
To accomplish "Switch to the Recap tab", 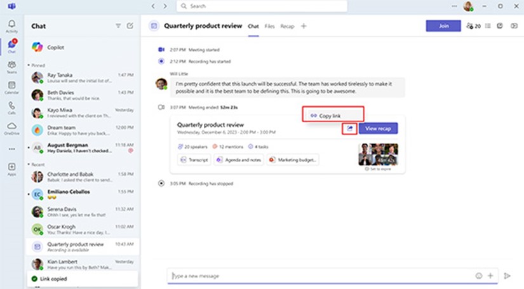I will coord(287,26).
